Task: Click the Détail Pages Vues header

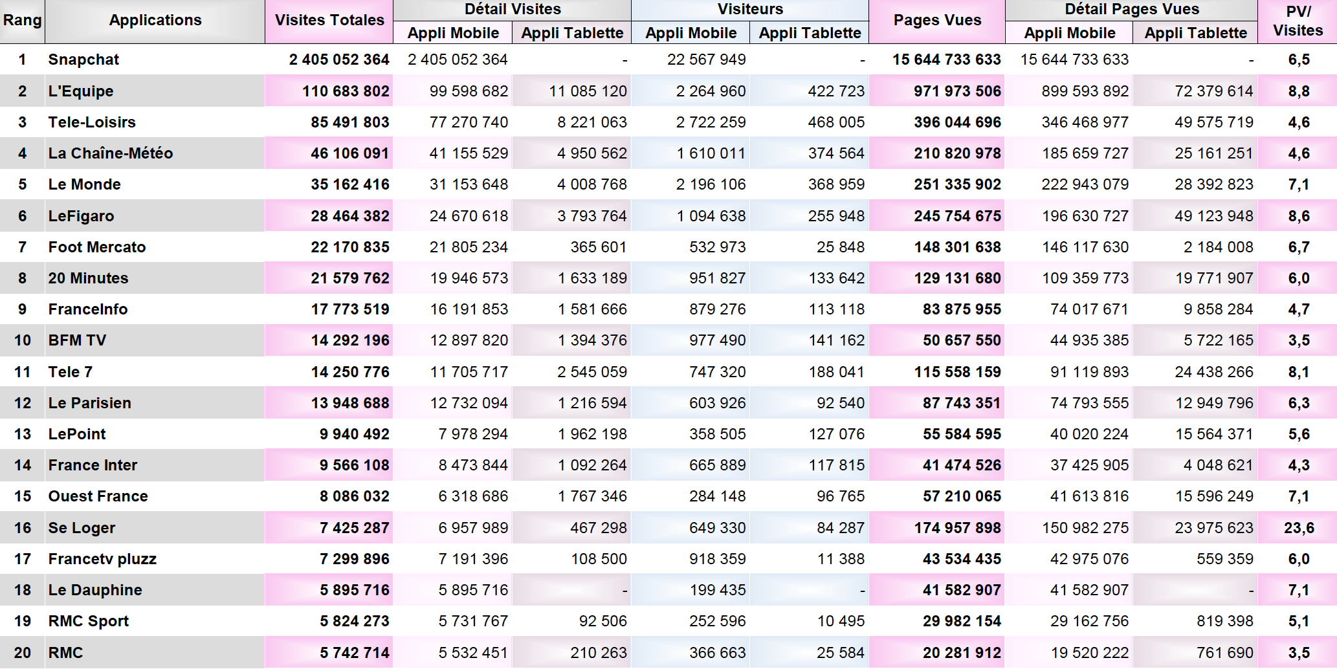Action: point(1131,10)
